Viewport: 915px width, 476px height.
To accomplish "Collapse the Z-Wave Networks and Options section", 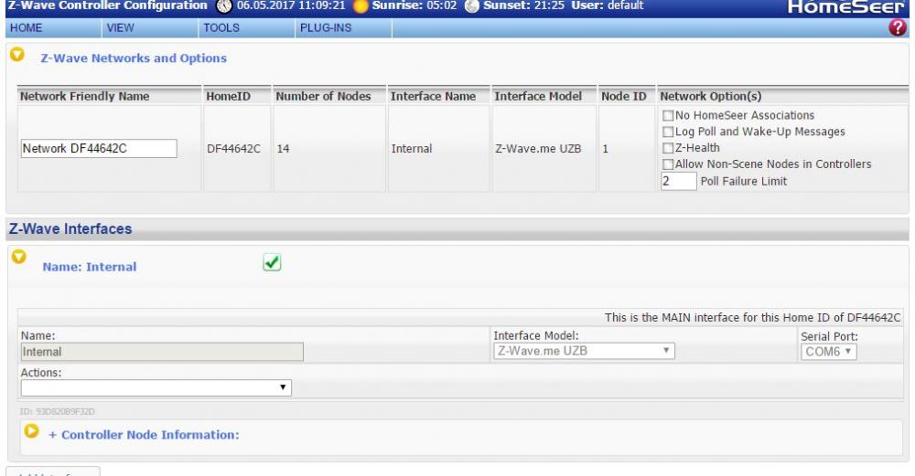I will 16,57.
